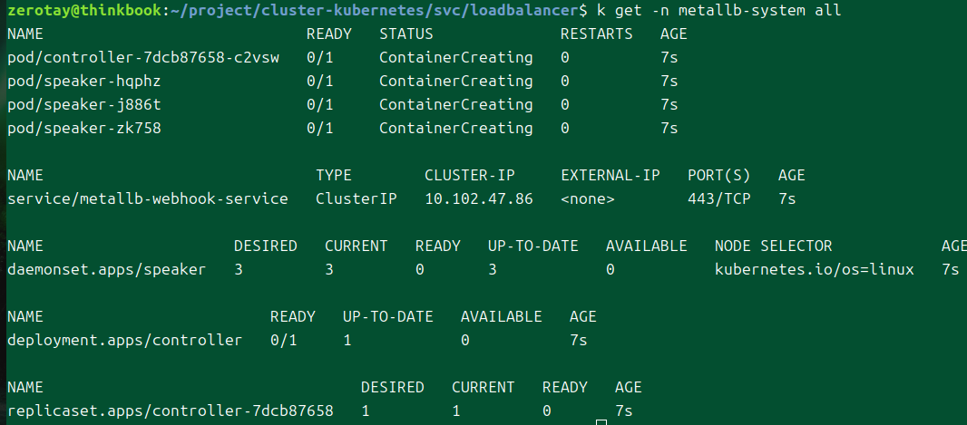
Task: Click the EXTERNAL-IP column header
Action: 610,176
